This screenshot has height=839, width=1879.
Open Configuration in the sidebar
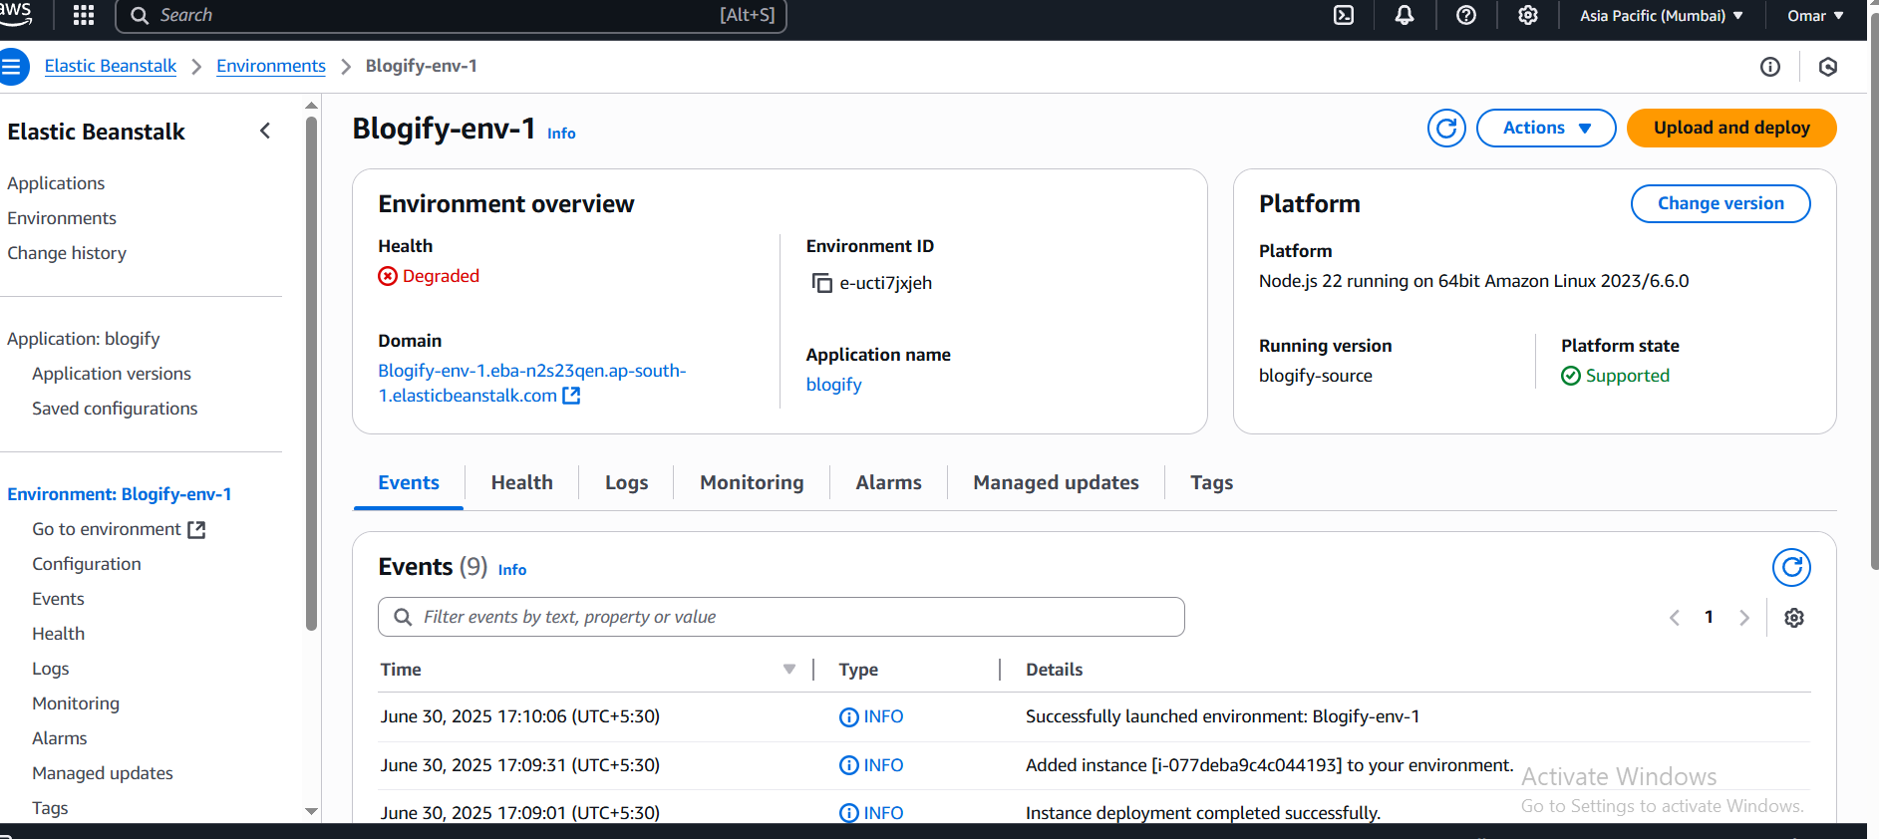(87, 564)
